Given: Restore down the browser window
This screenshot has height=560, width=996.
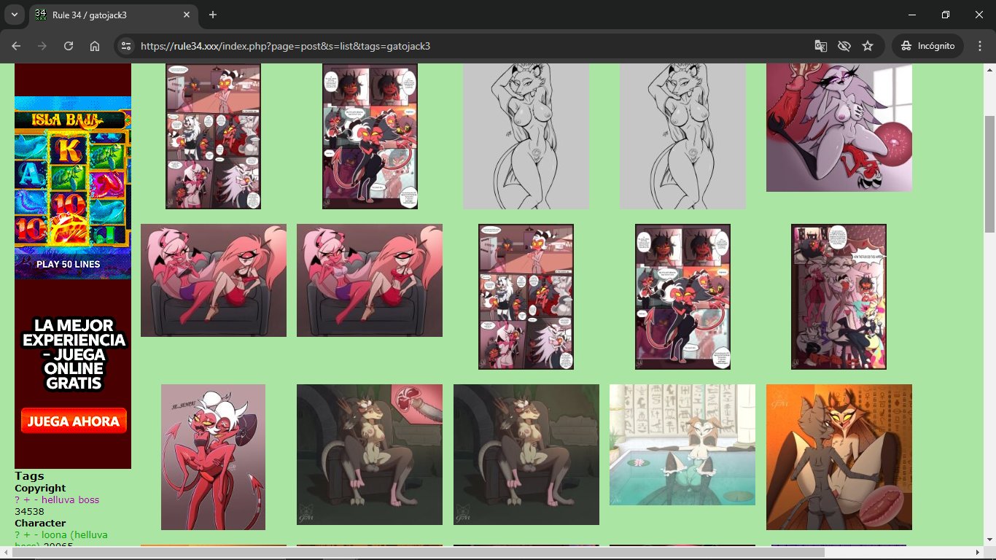Looking at the screenshot, I should click(x=946, y=15).
